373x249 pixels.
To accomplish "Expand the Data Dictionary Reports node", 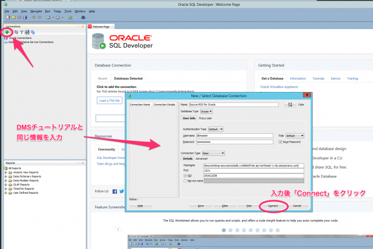I will [x=6, y=177].
